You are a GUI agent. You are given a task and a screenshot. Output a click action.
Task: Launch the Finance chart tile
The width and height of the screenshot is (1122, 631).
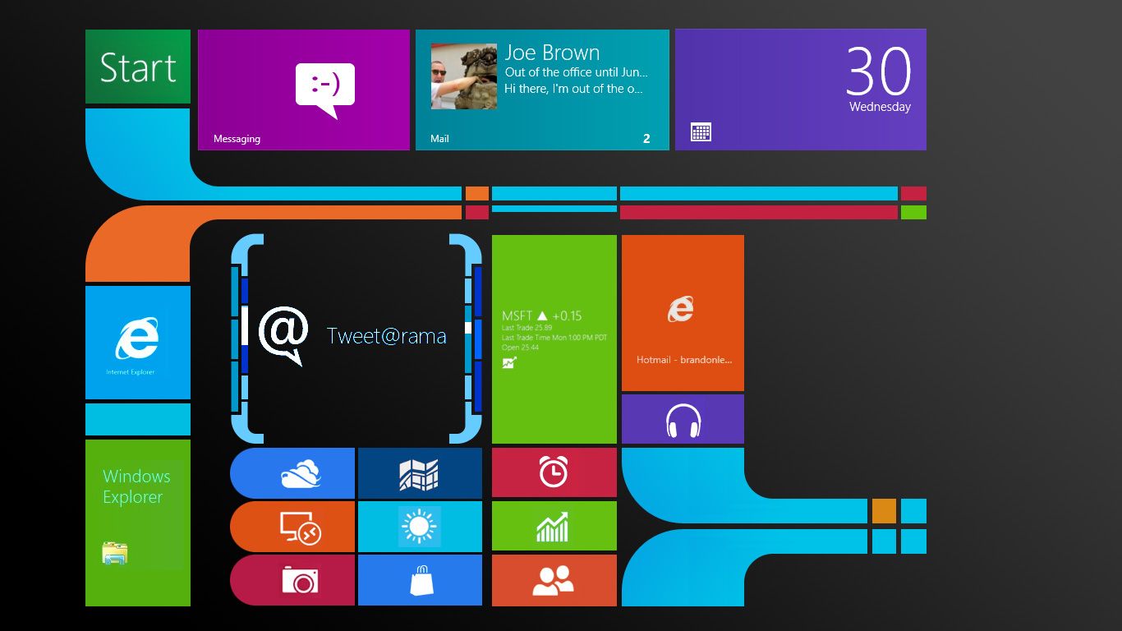pyautogui.click(x=554, y=527)
